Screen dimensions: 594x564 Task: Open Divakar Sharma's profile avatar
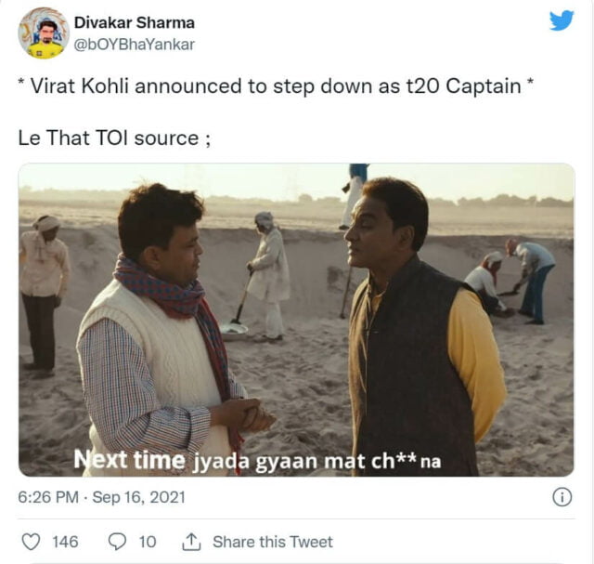44,33
